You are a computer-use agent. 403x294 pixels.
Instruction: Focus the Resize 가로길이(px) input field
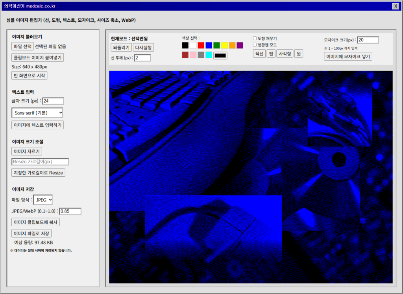pos(40,162)
